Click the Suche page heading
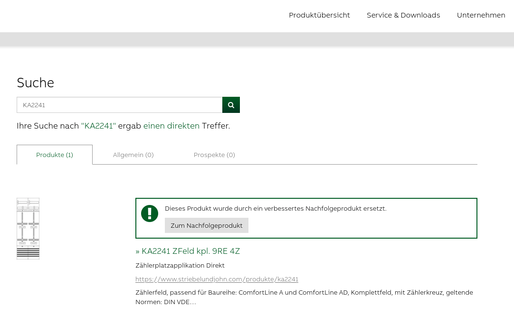Image resolution: width=514 pixels, height=334 pixels. pyautogui.click(x=36, y=83)
